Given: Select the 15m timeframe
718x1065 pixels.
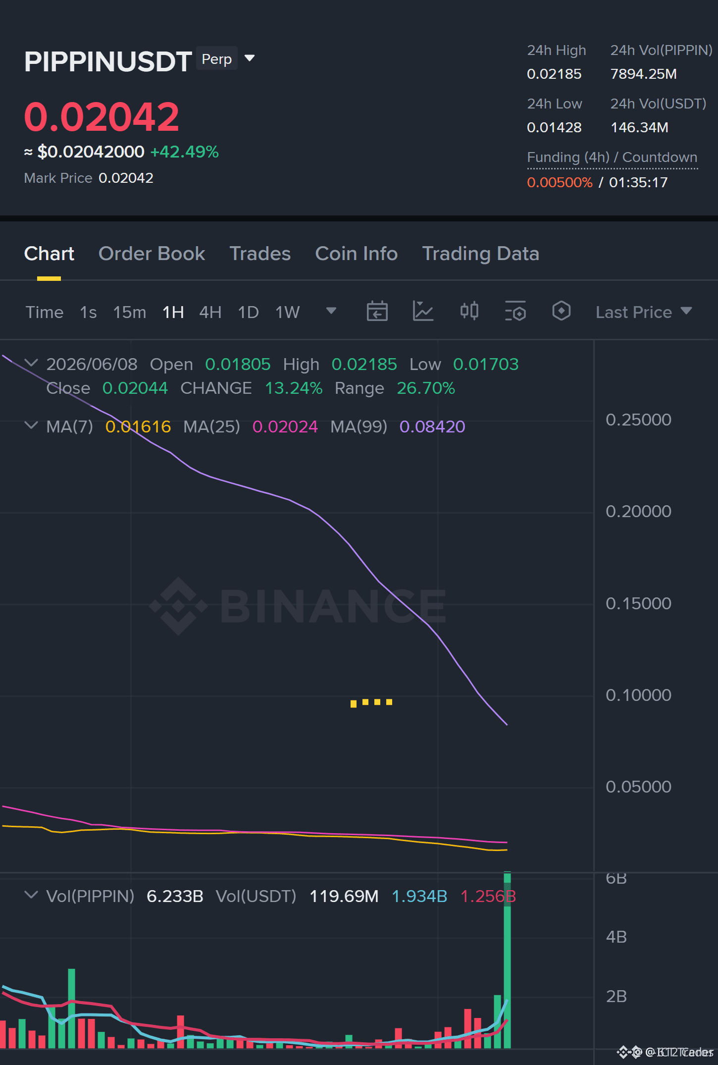Looking at the screenshot, I should pyautogui.click(x=129, y=312).
